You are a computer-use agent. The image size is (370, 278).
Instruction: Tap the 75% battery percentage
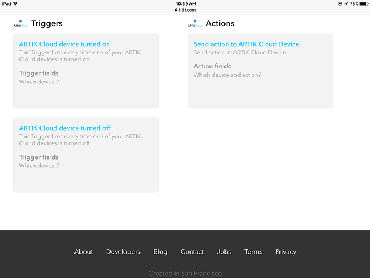click(354, 4)
